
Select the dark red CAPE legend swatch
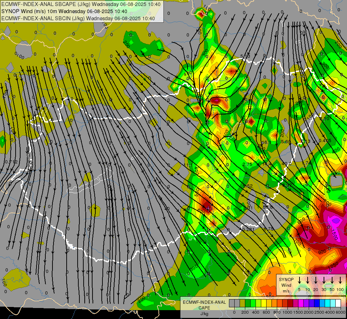290,303
